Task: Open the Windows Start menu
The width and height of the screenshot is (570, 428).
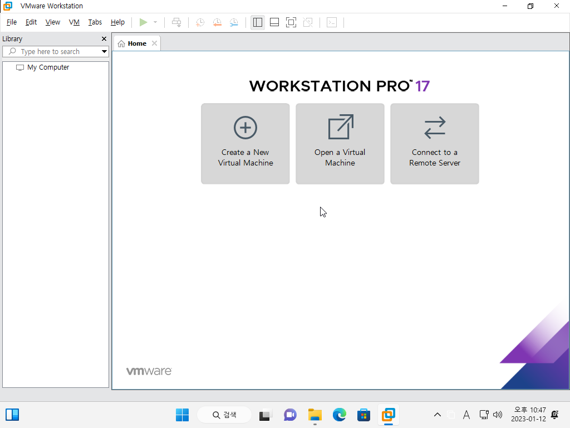Action: [x=182, y=415]
